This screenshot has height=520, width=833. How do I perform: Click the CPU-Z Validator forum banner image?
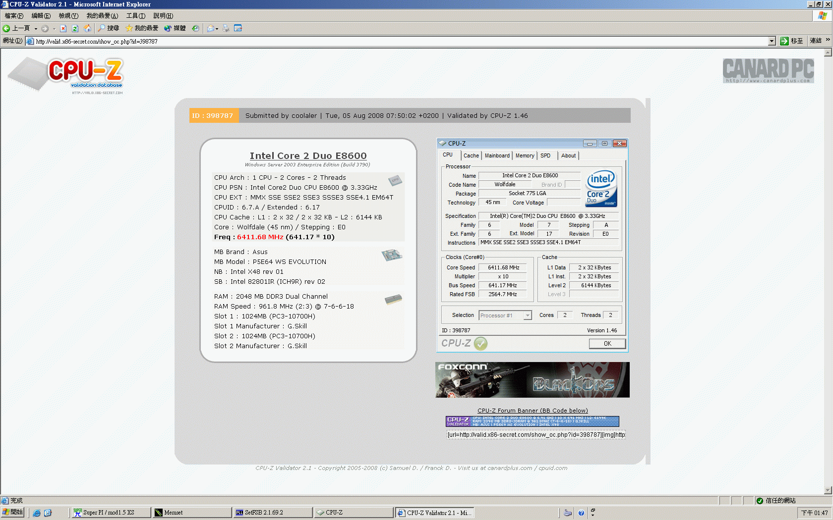coord(533,421)
